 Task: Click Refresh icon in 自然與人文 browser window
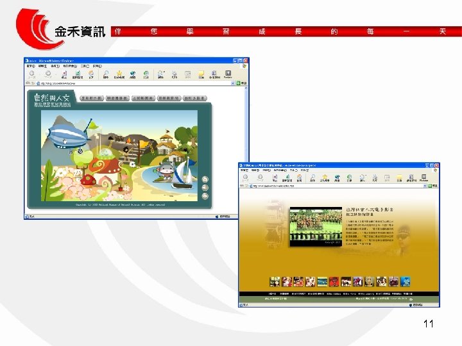pos(78,74)
